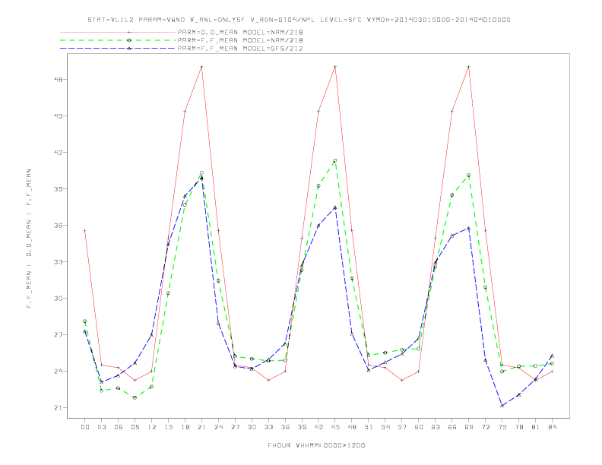Click the green circle marker lowest at hour 09
Image resolution: width=602 pixels, height=465 pixels.
point(135,397)
